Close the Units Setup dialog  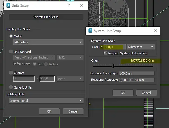[82, 5]
